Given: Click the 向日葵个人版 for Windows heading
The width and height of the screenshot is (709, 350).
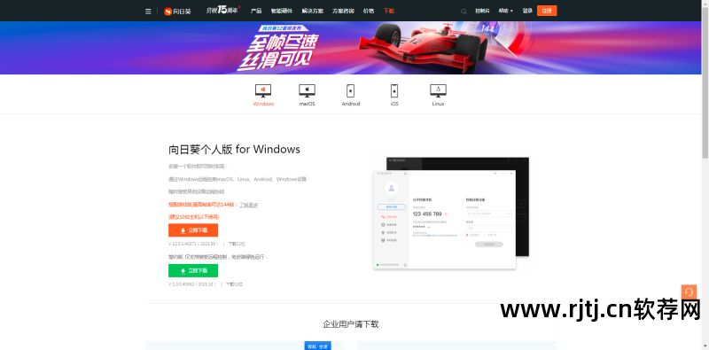Looking at the screenshot, I should pos(234,149).
